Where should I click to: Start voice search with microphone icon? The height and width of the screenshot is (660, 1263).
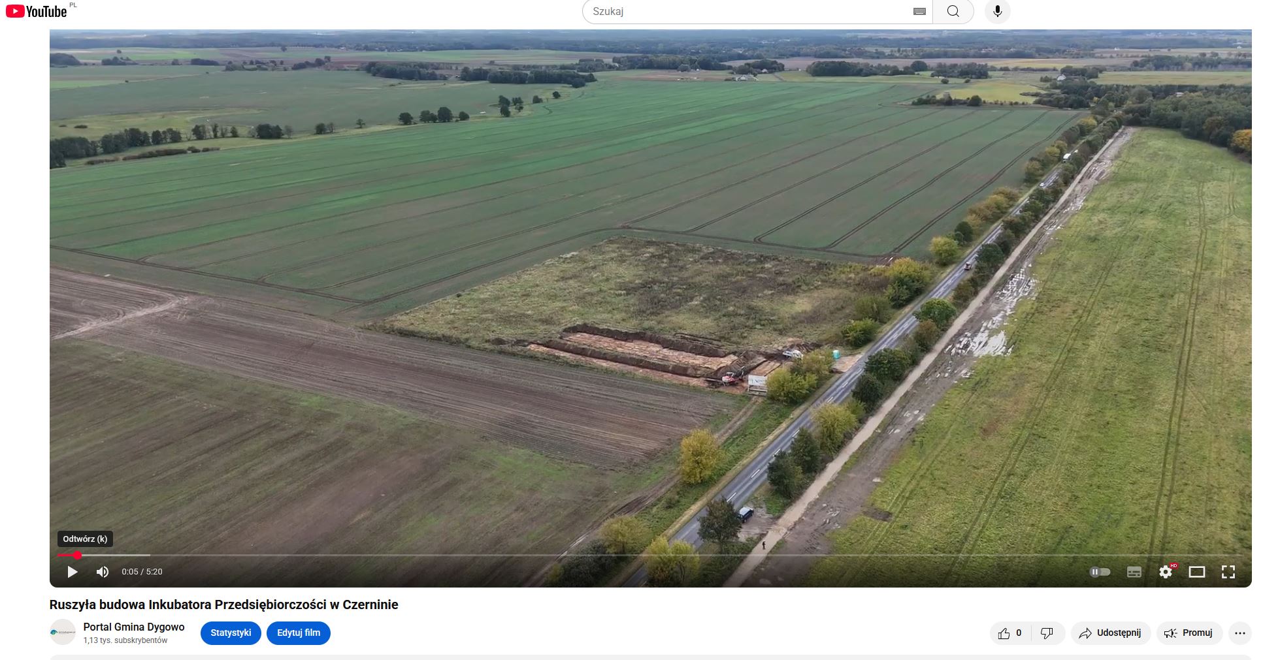coord(997,12)
